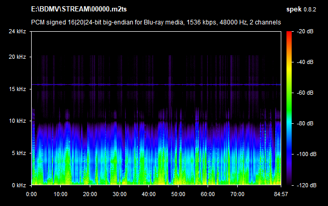Image resolution: width=328 pixels, height=206 pixels.
Task: Click the -120 dB label on the scale
Action: point(307,185)
